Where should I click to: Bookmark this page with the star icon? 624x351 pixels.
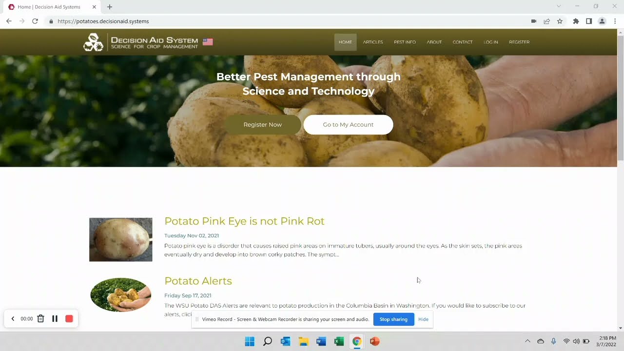coord(560,21)
